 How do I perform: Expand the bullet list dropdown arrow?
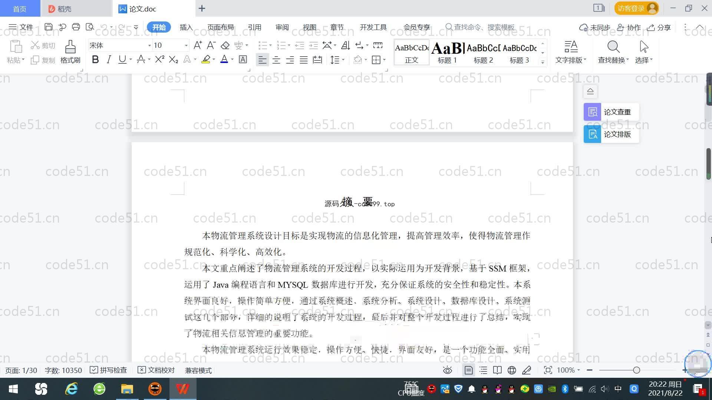point(270,46)
